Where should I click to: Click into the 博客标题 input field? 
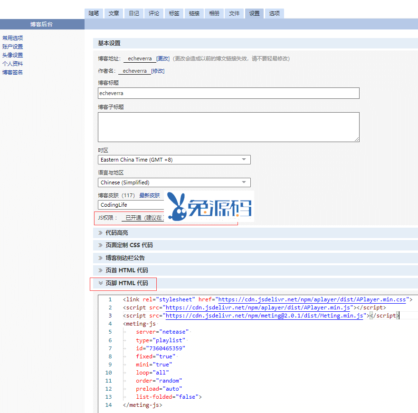228,93
